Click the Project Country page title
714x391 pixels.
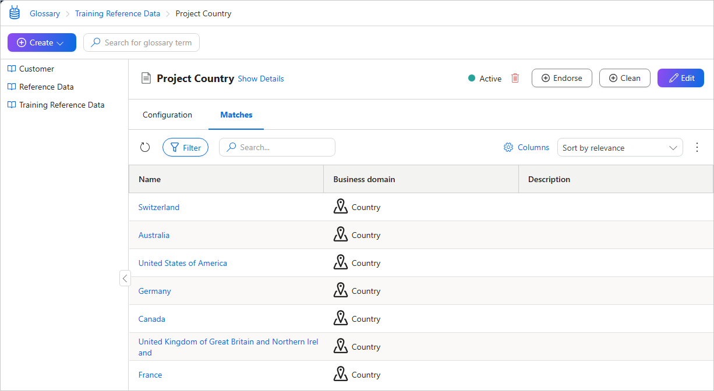[x=196, y=78]
